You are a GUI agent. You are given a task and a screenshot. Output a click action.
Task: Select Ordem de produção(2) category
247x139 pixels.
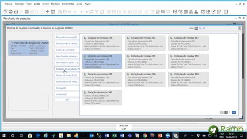(67, 75)
